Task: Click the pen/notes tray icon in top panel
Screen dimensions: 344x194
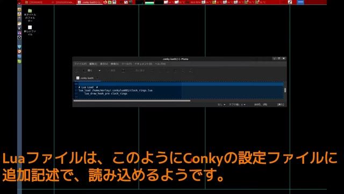Action: [290, 2]
